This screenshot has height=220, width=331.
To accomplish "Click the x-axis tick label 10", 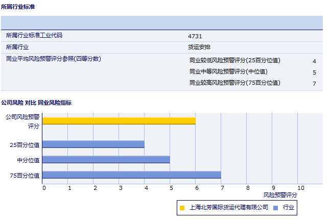I will [x=300, y=188].
